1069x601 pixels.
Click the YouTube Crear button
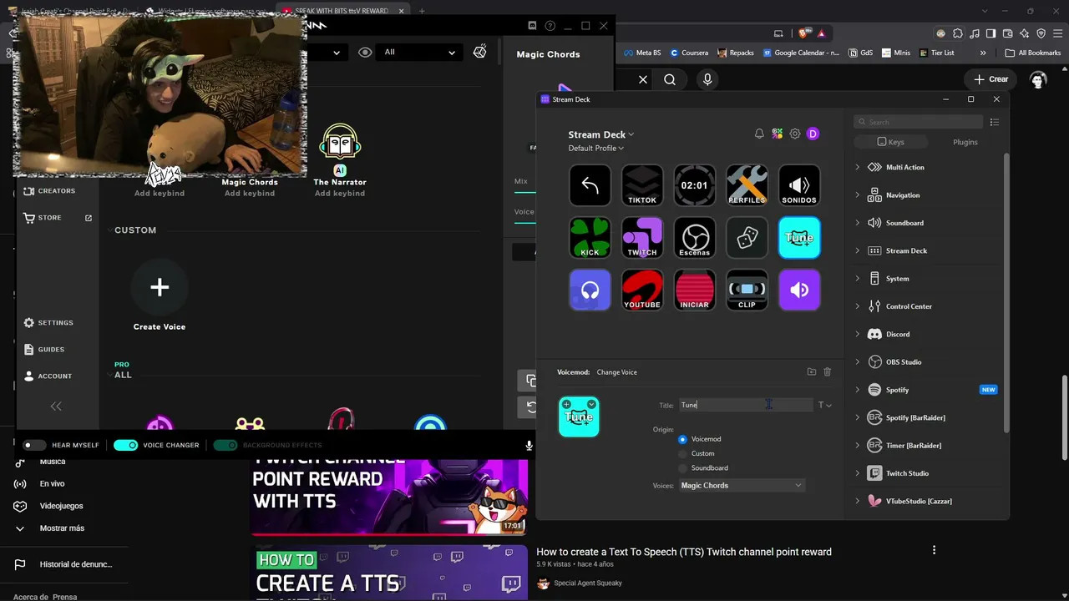(x=991, y=79)
